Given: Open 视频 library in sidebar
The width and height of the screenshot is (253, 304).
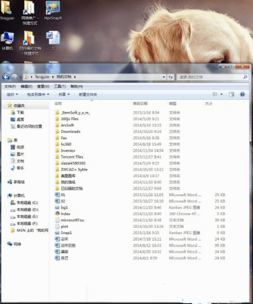Looking at the screenshot, I should click(x=17, y=147).
